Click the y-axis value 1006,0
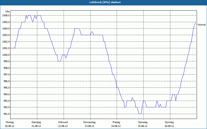Image resolution: width=207 pixels, height=129 pixels. click(6, 15)
